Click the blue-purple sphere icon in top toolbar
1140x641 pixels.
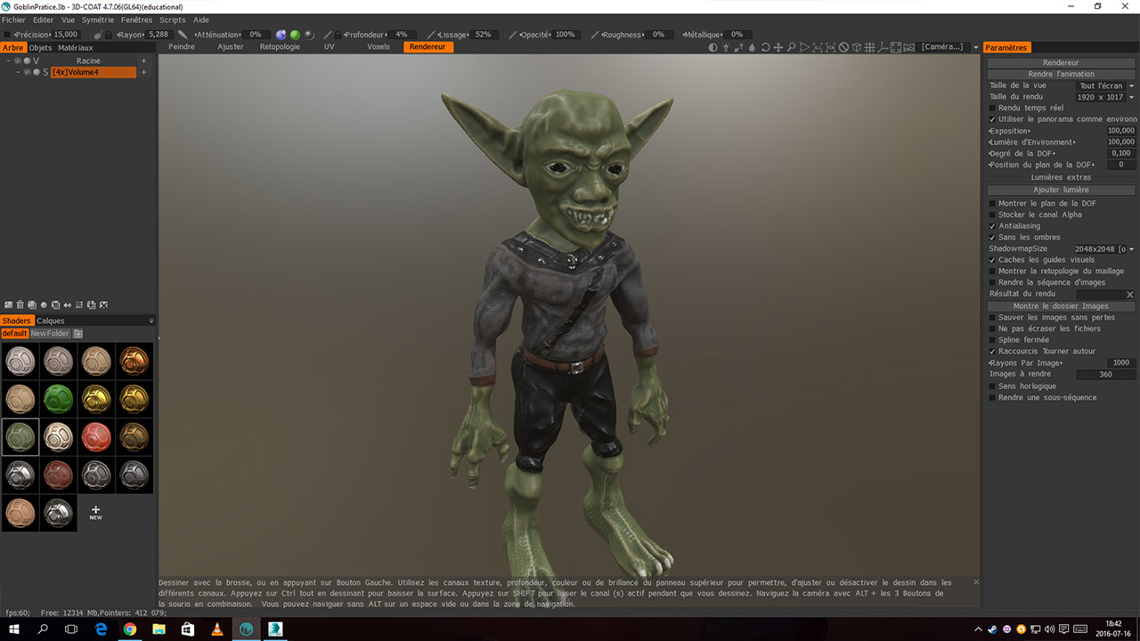pyautogui.click(x=281, y=35)
